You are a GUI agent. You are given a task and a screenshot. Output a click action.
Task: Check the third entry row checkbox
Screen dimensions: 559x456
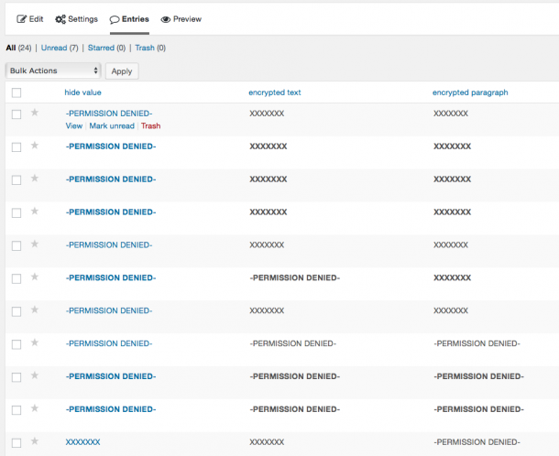point(16,179)
